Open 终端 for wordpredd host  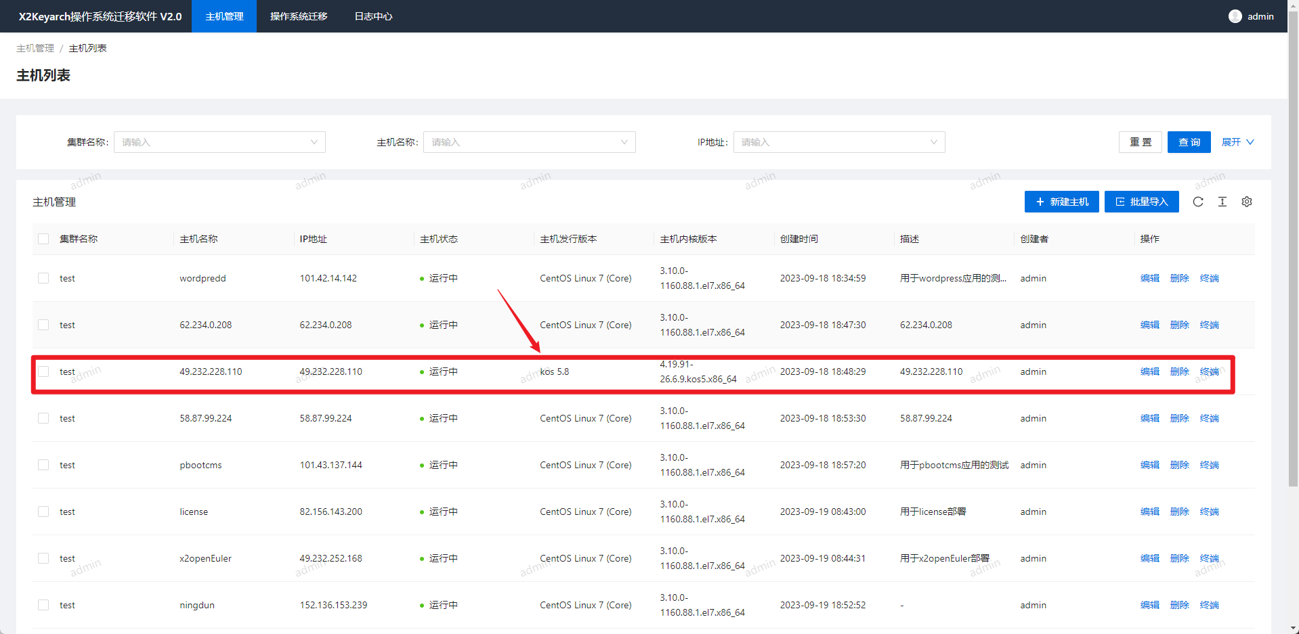pos(1210,278)
